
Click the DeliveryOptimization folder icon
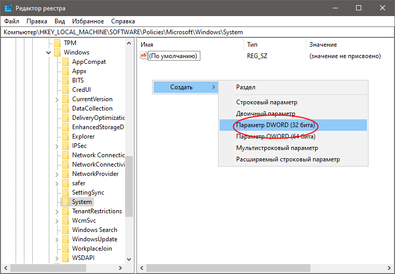pyautogui.click(x=65, y=118)
